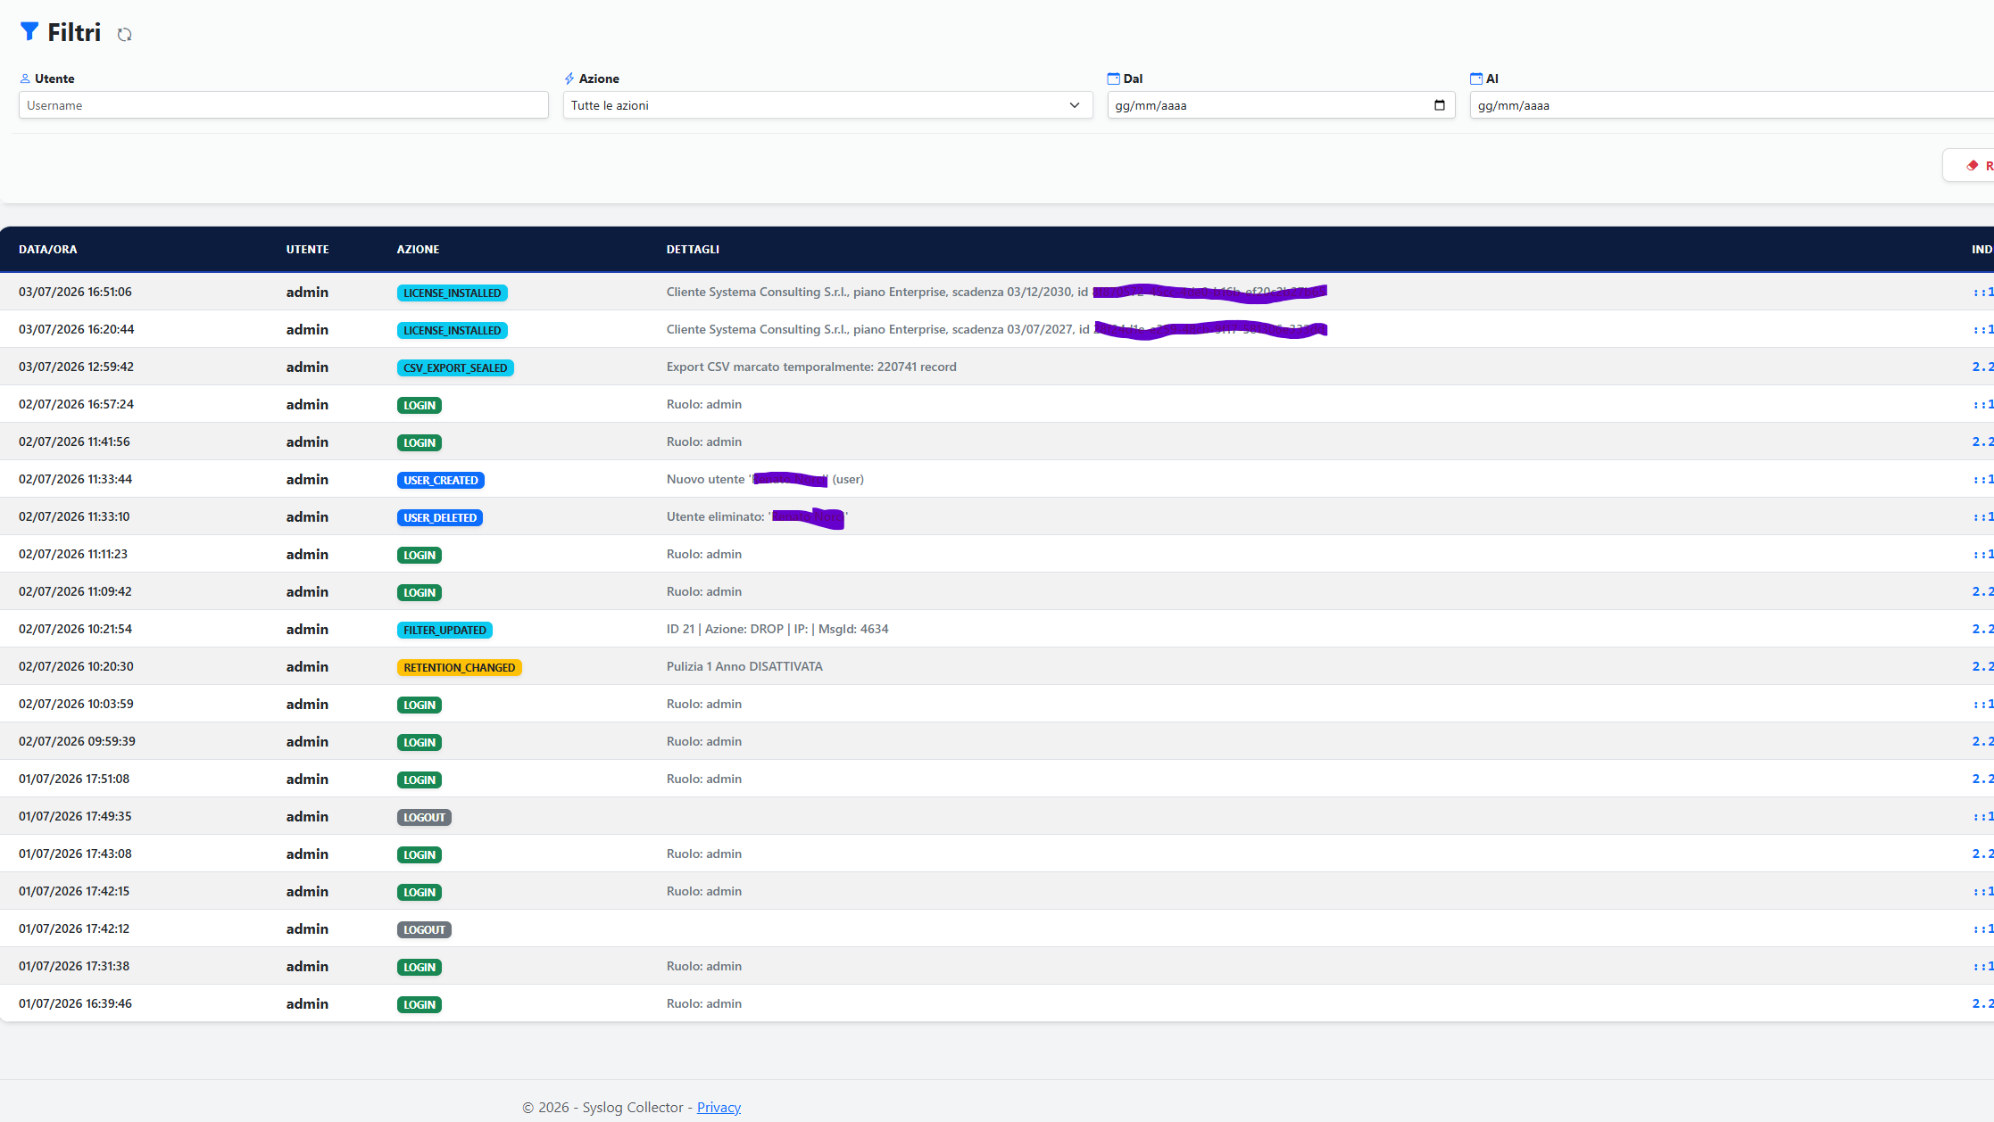Image resolution: width=1994 pixels, height=1122 pixels.
Task: Click the DATA/ORA column header
Action: coord(48,250)
